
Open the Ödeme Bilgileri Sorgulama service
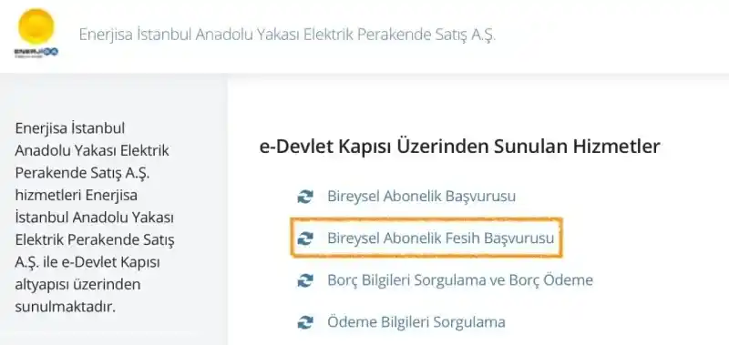tap(416, 322)
